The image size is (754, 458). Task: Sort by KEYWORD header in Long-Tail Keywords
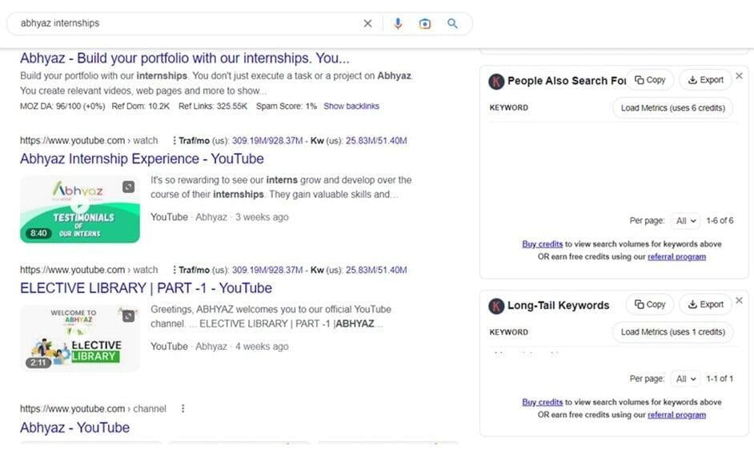tap(509, 332)
